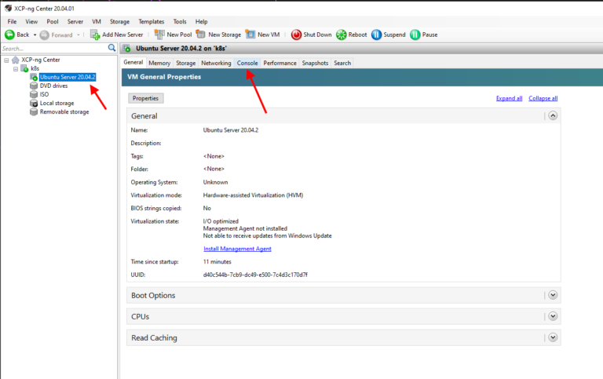
Task: Switch to the Console tab
Action: (247, 63)
